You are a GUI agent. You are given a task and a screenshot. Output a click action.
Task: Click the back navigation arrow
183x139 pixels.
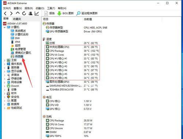click(x=5, y=13)
